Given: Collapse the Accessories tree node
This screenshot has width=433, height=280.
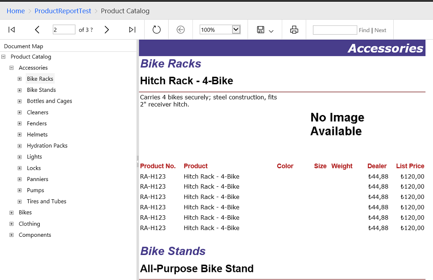Looking at the screenshot, I should [x=12, y=68].
